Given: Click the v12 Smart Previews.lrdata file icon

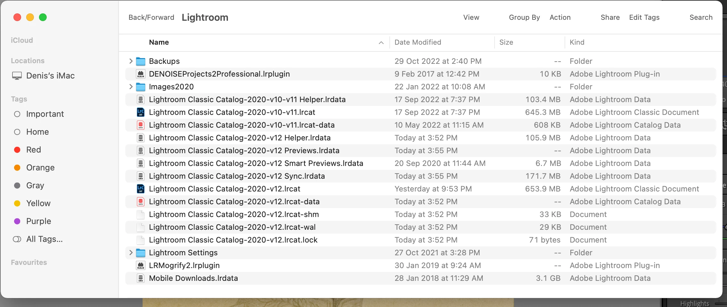Looking at the screenshot, I should [141, 163].
